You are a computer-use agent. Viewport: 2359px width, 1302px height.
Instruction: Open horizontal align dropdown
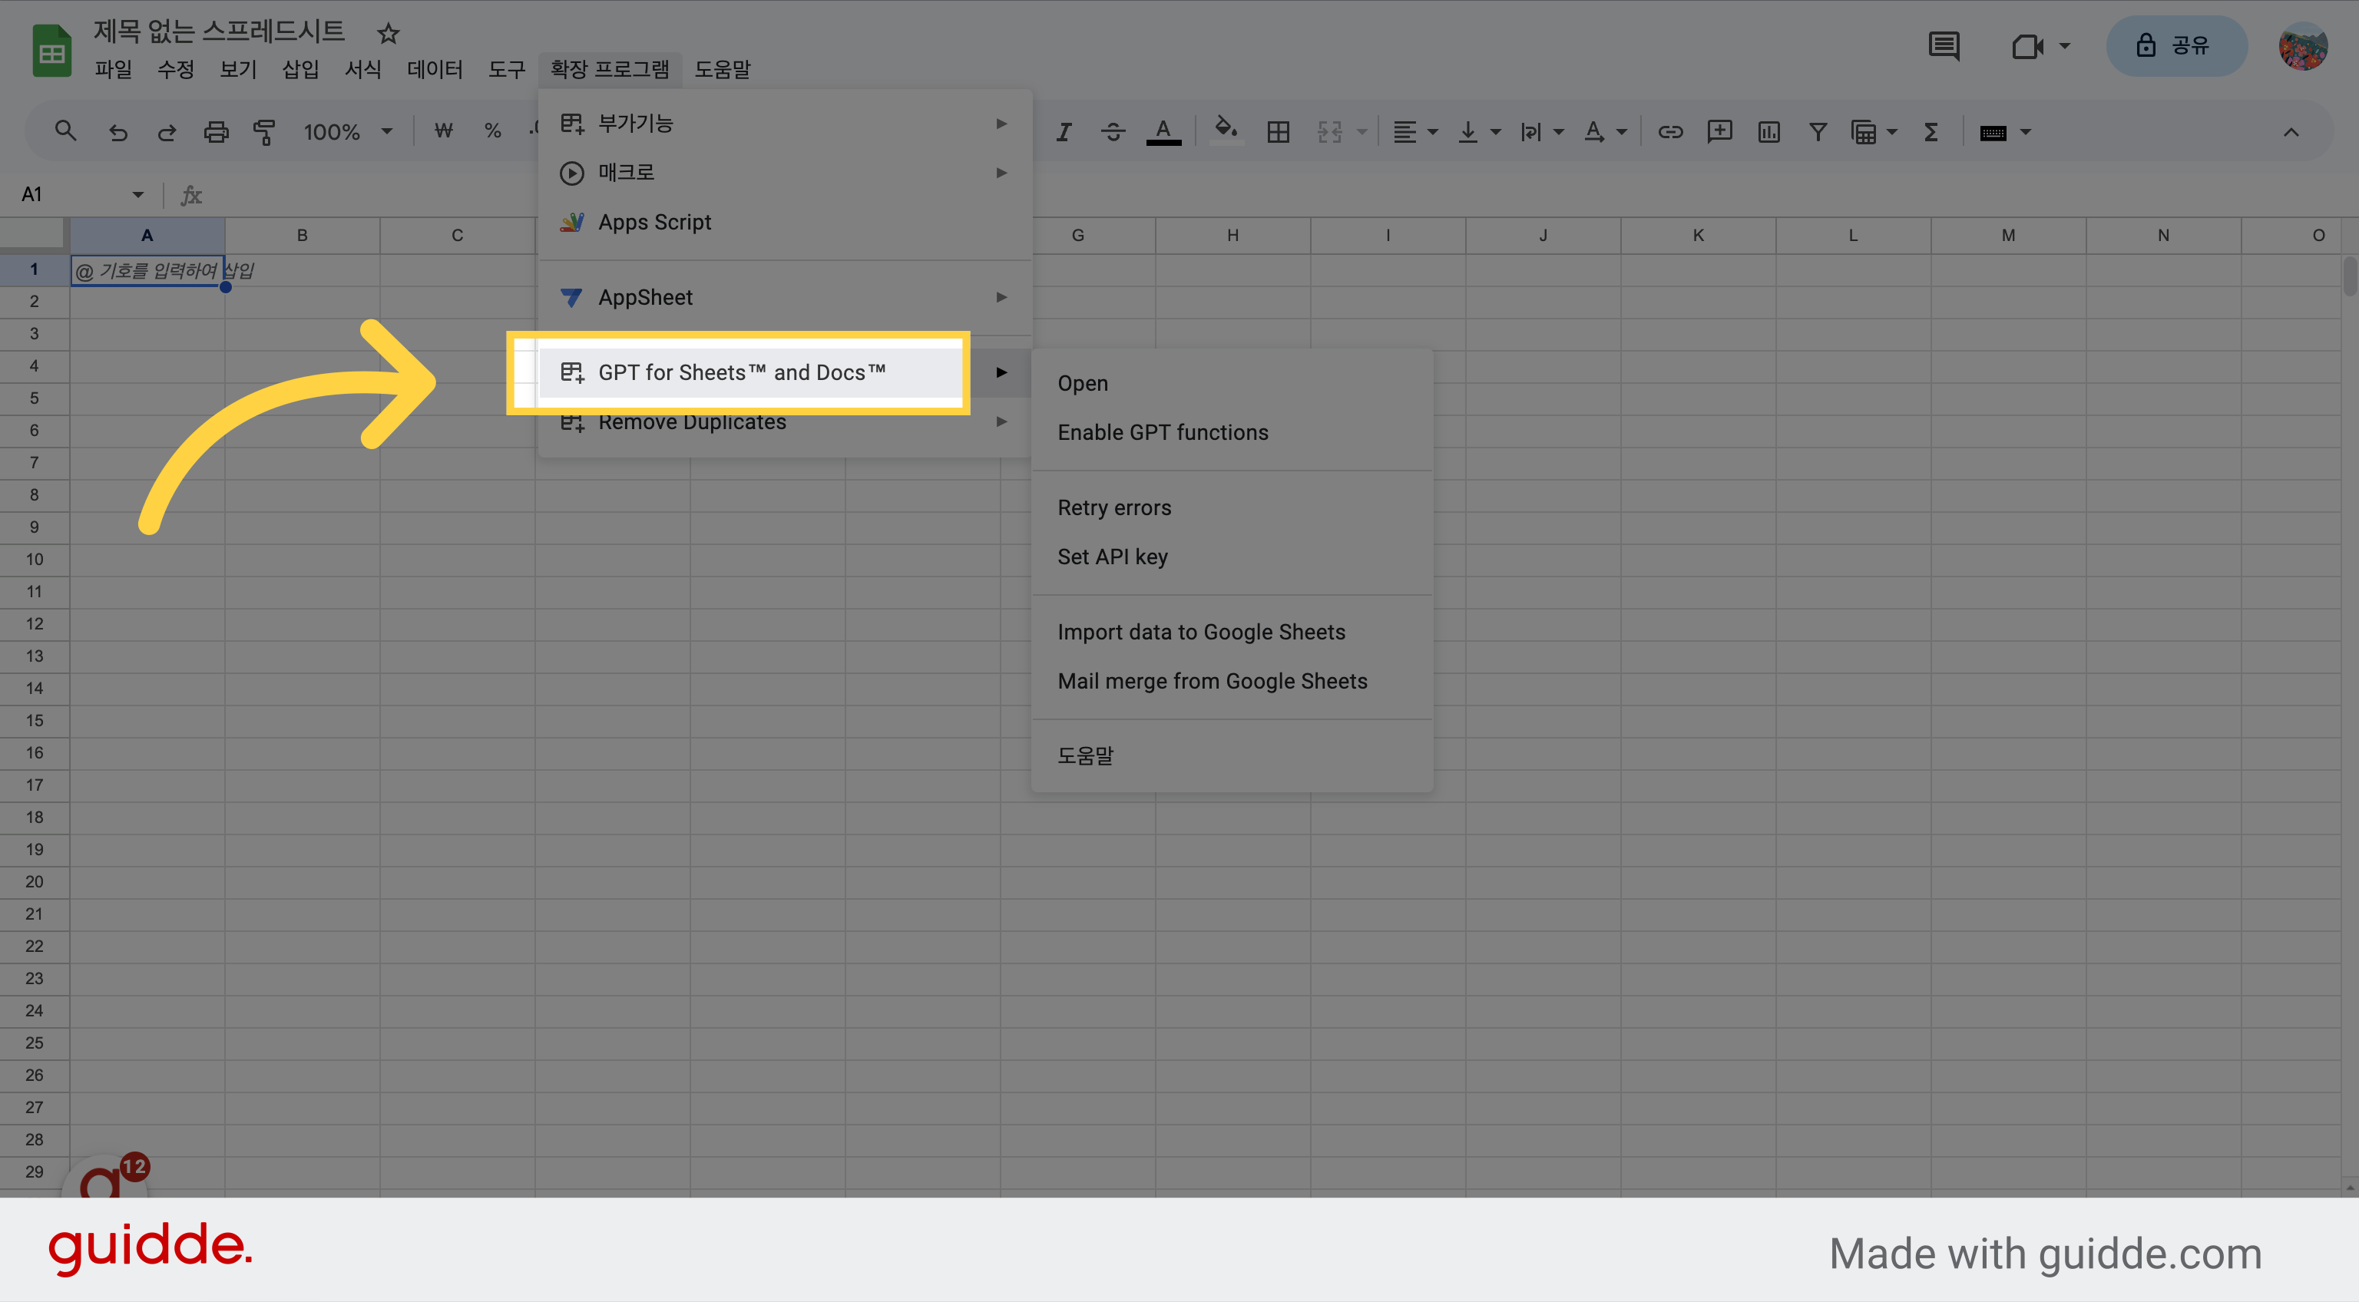click(1414, 132)
